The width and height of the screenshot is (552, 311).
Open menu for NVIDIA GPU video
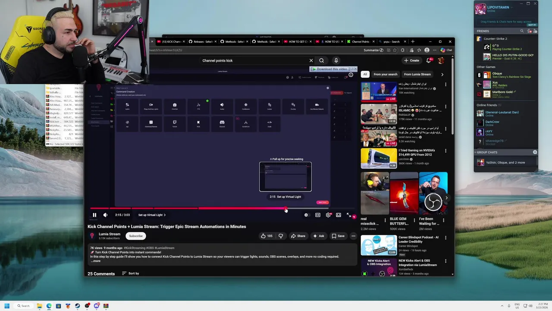click(445, 151)
